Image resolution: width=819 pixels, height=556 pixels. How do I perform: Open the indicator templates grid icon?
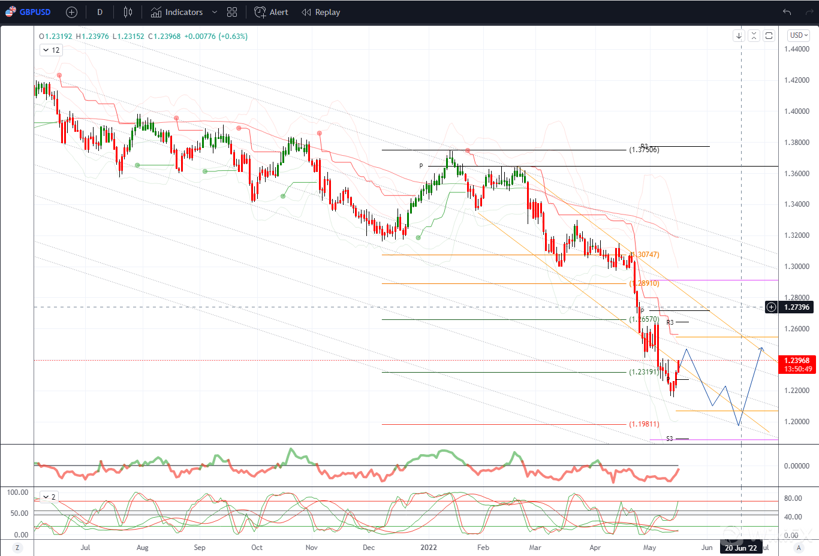[x=232, y=12]
